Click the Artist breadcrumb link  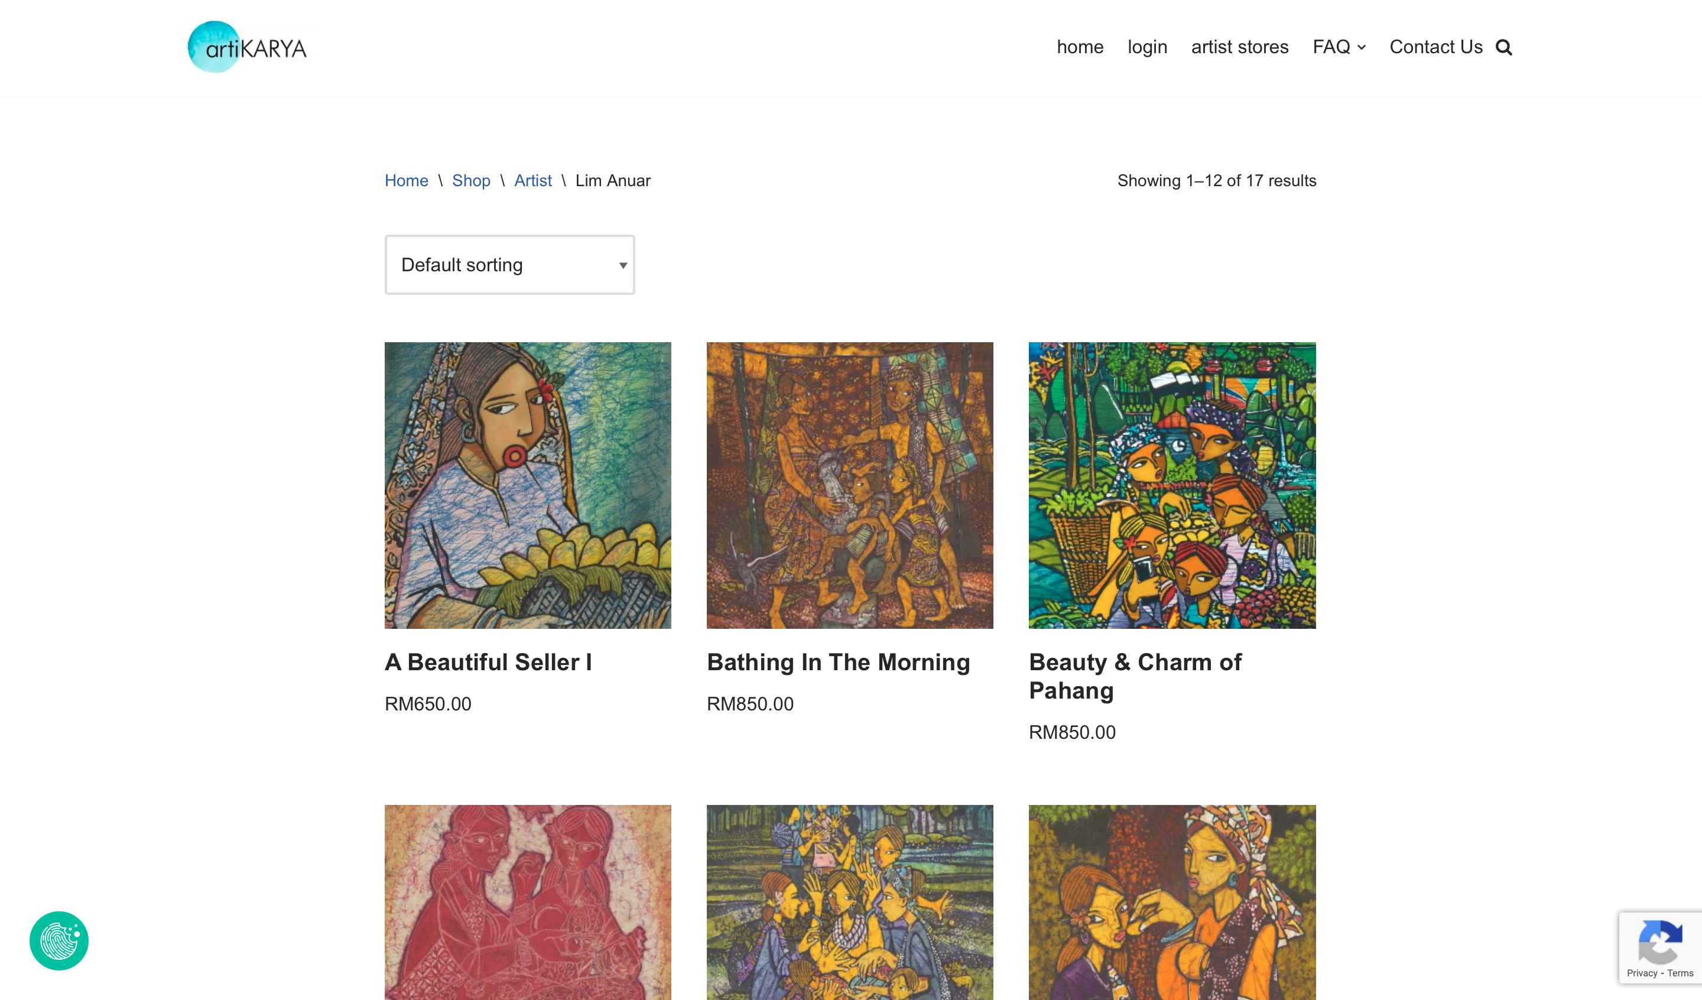[x=533, y=180]
